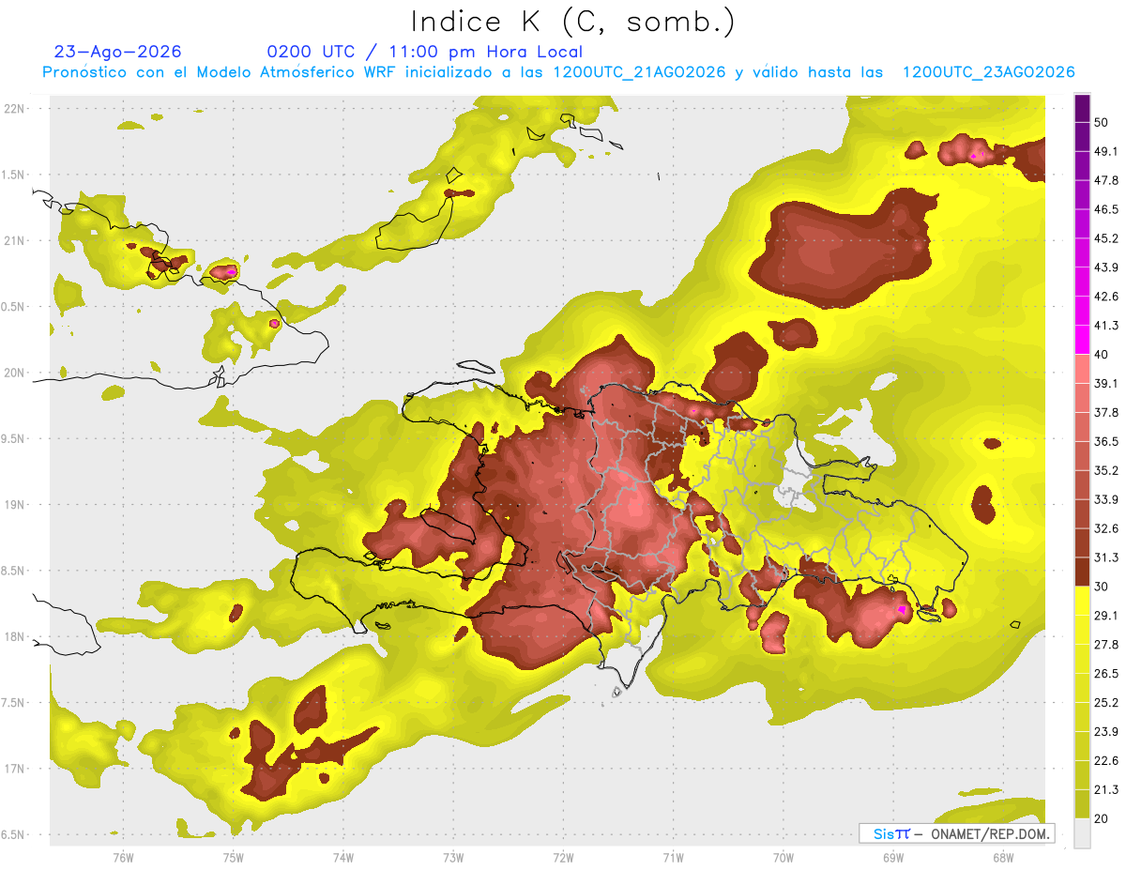
Task: Choose the olive-yellow swatch between 20 and 21.3
Action: tap(1082, 803)
